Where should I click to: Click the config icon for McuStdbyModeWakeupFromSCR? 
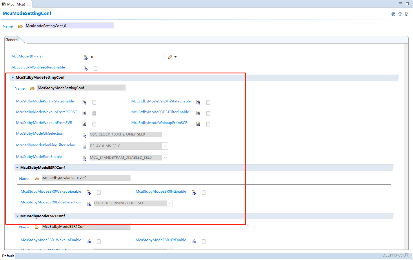198,124
